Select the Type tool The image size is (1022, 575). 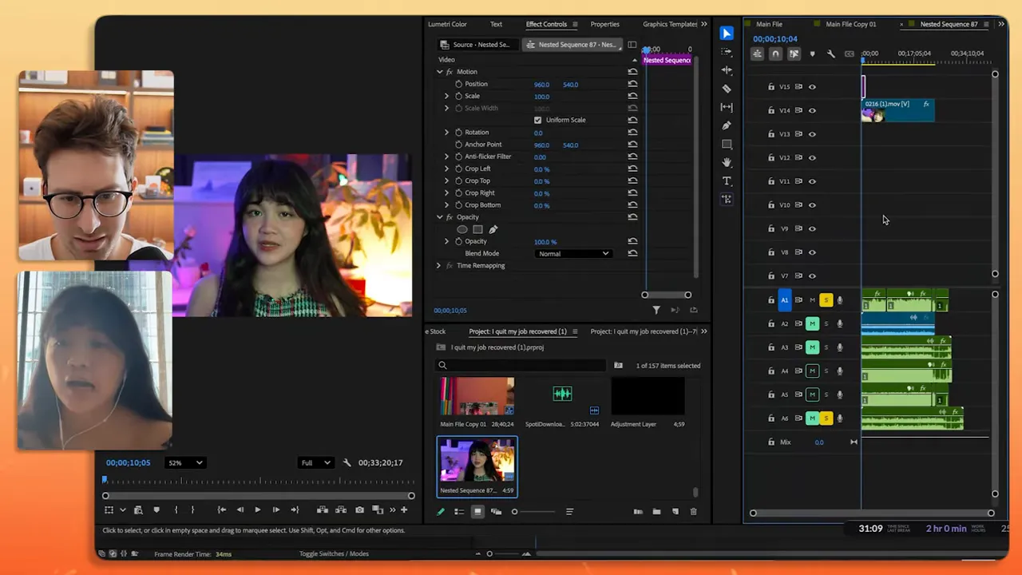point(727,181)
